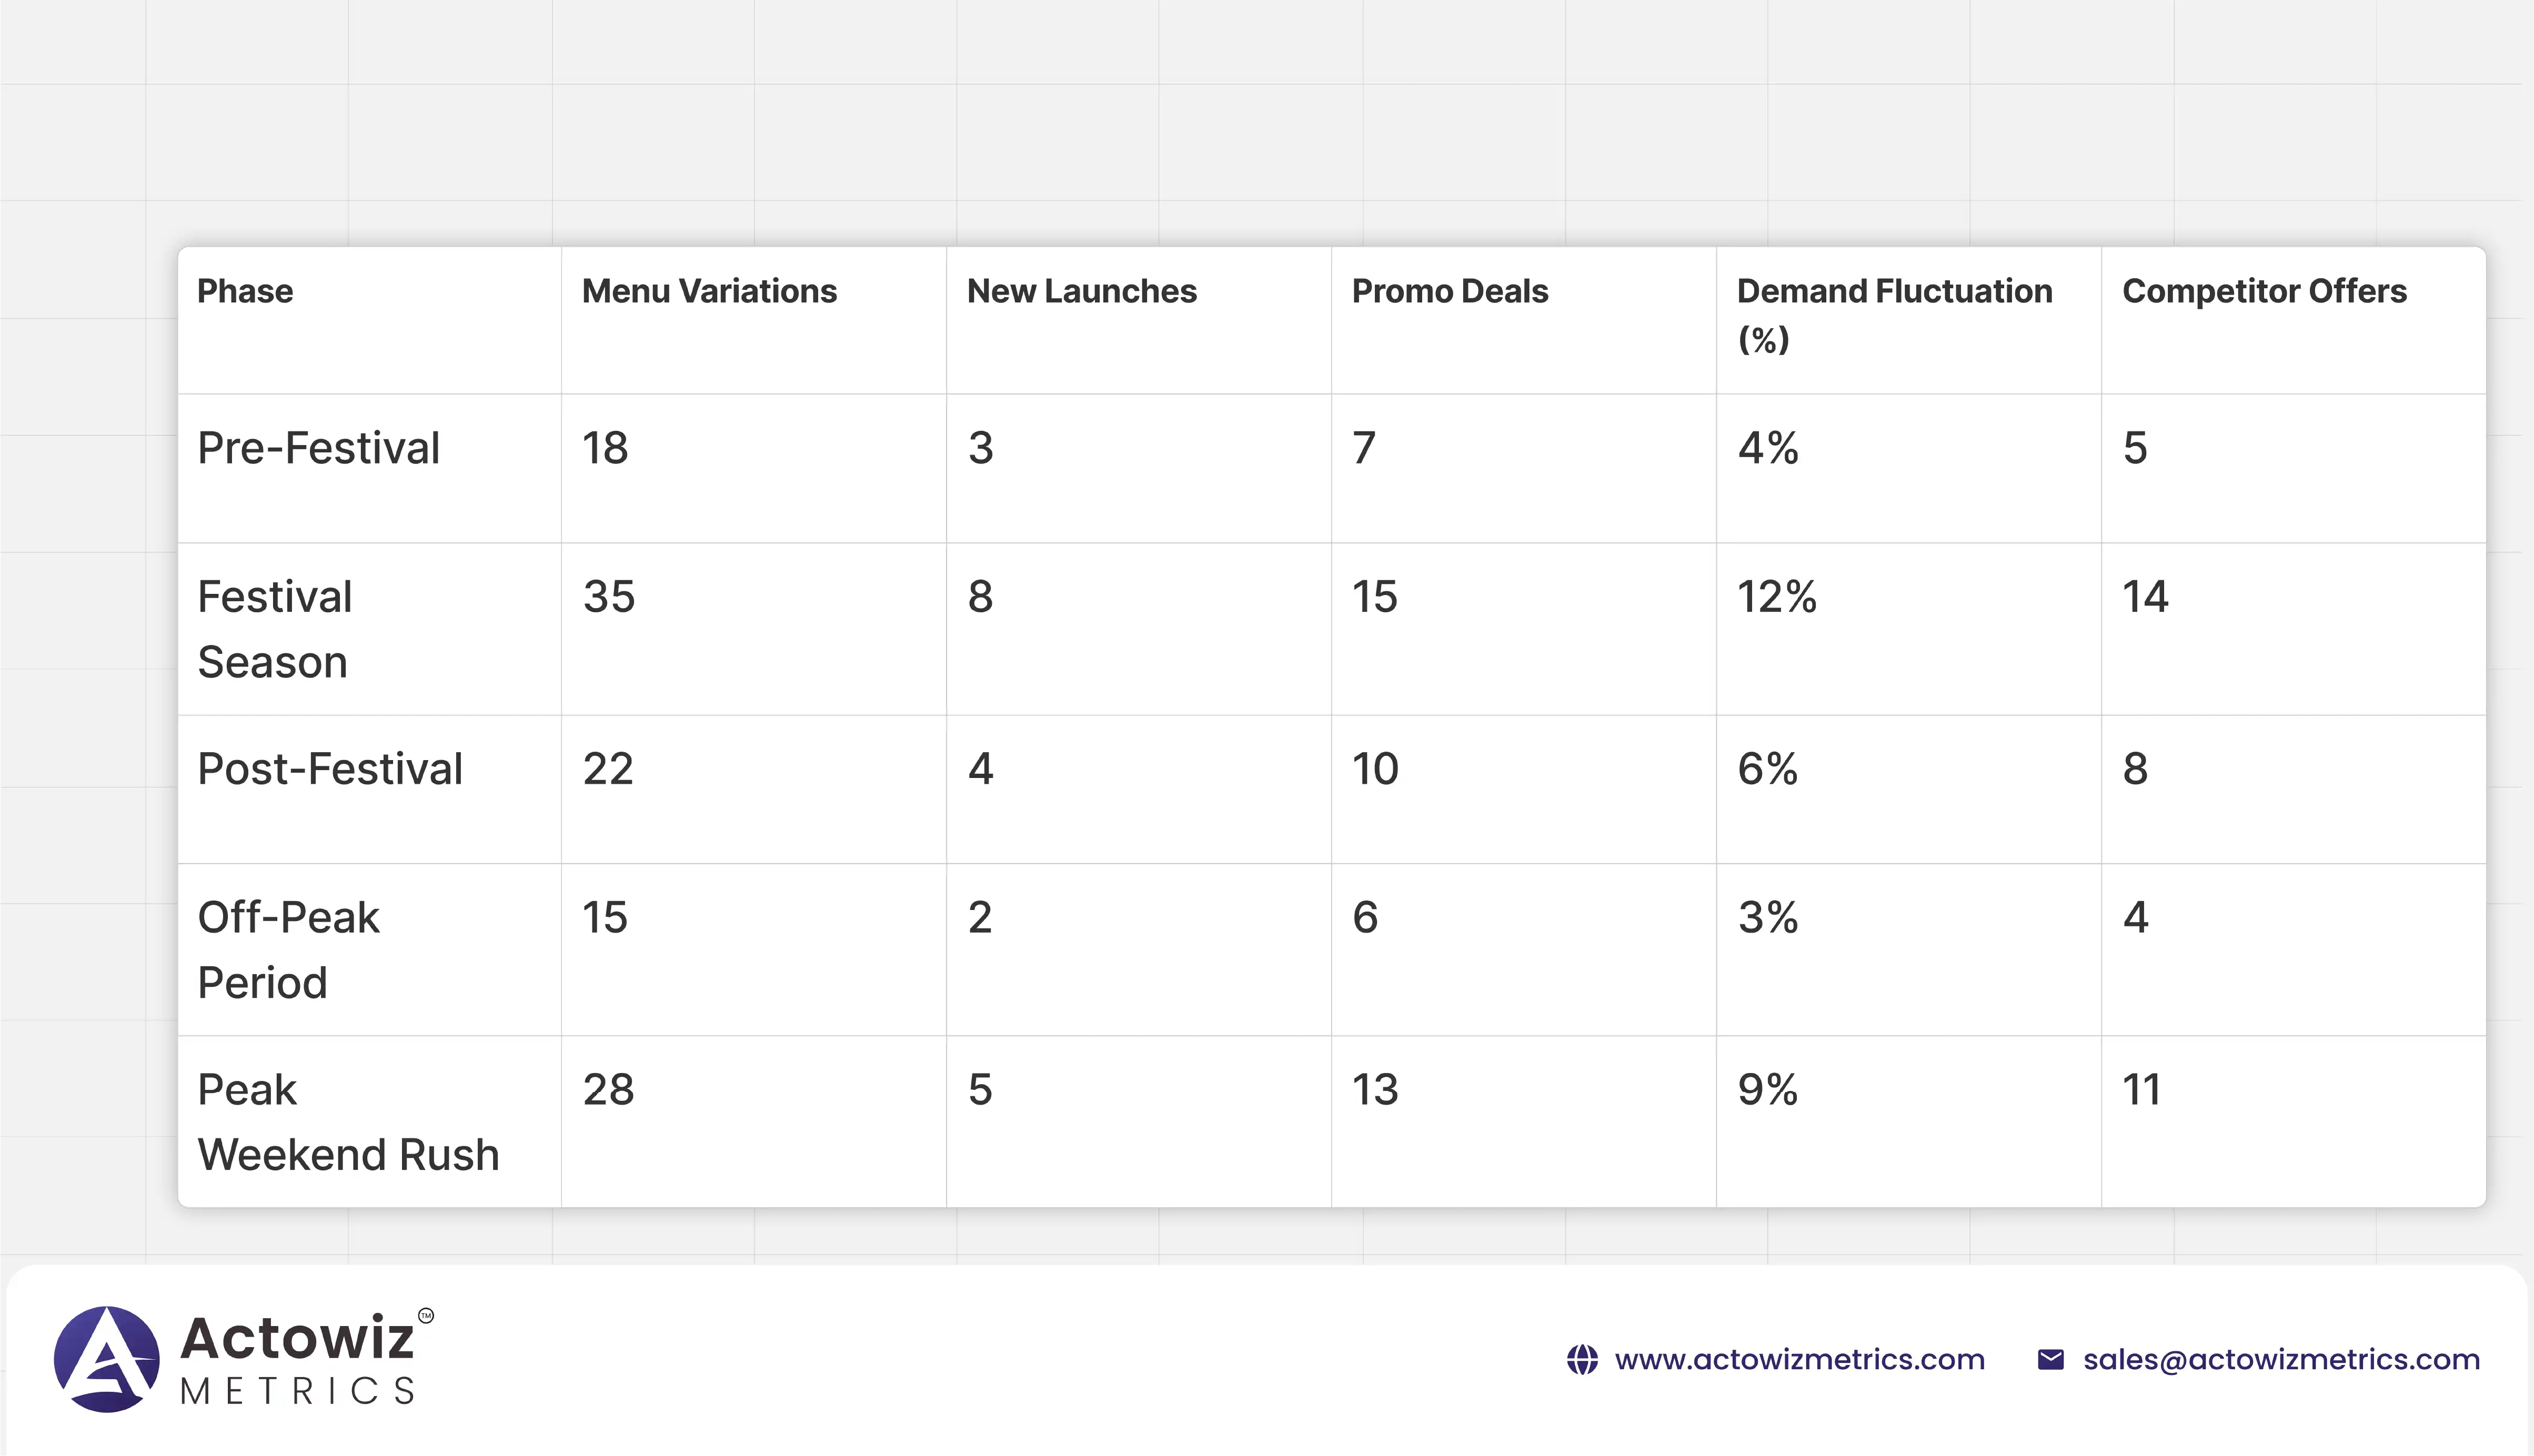The height and width of the screenshot is (1456, 2534).
Task: Select the 13 promo deals cell
Action: coord(1374,1090)
